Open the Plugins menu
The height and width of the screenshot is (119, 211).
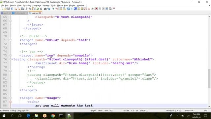[x=72, y=6]
